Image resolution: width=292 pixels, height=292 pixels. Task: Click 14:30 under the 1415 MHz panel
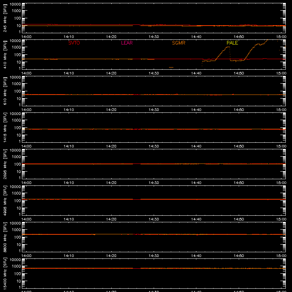pos(154,146)
